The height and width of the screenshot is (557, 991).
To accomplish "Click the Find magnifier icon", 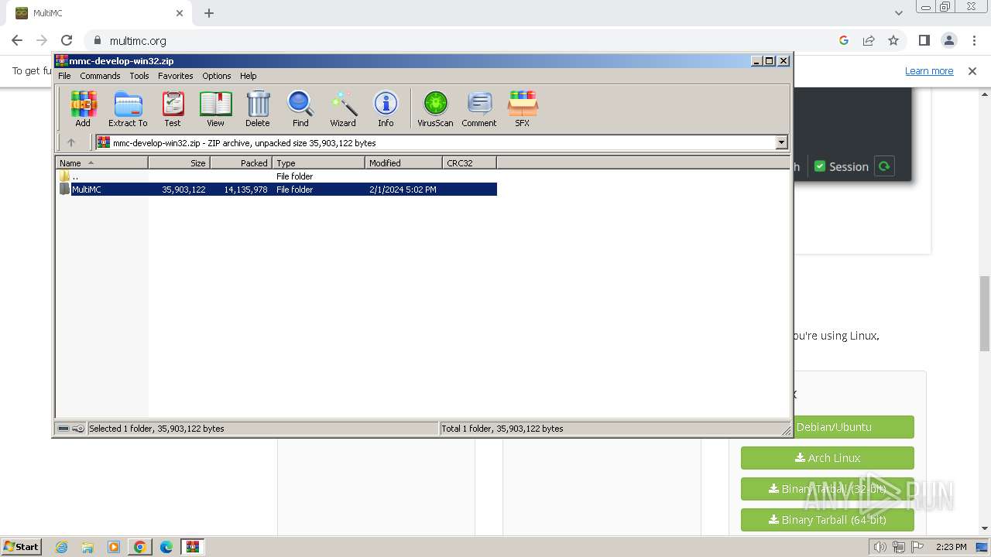I will click(x=300, y=108).
